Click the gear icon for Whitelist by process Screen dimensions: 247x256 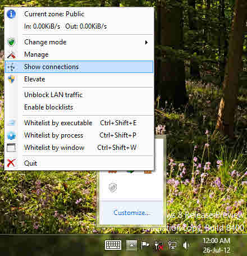(11, 135)
